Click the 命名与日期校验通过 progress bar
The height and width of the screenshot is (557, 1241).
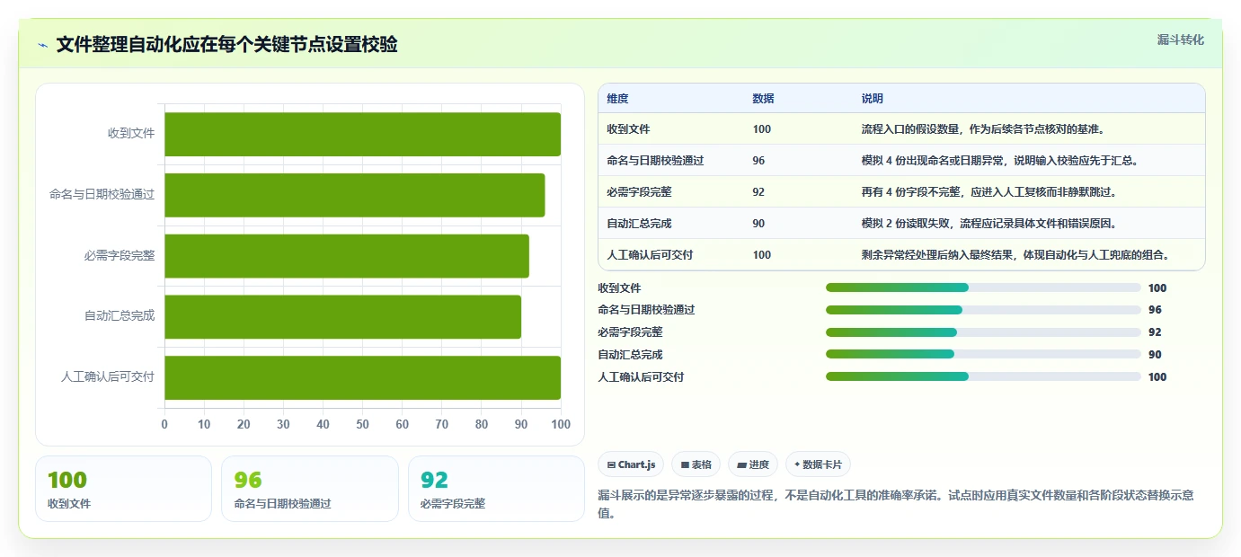[x=983, y=310]
